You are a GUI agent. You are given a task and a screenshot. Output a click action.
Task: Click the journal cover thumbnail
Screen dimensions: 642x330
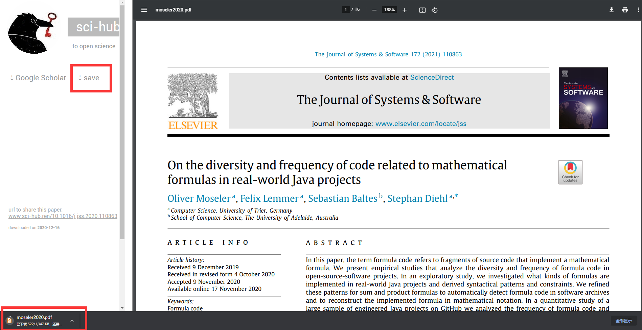(583, 98)
